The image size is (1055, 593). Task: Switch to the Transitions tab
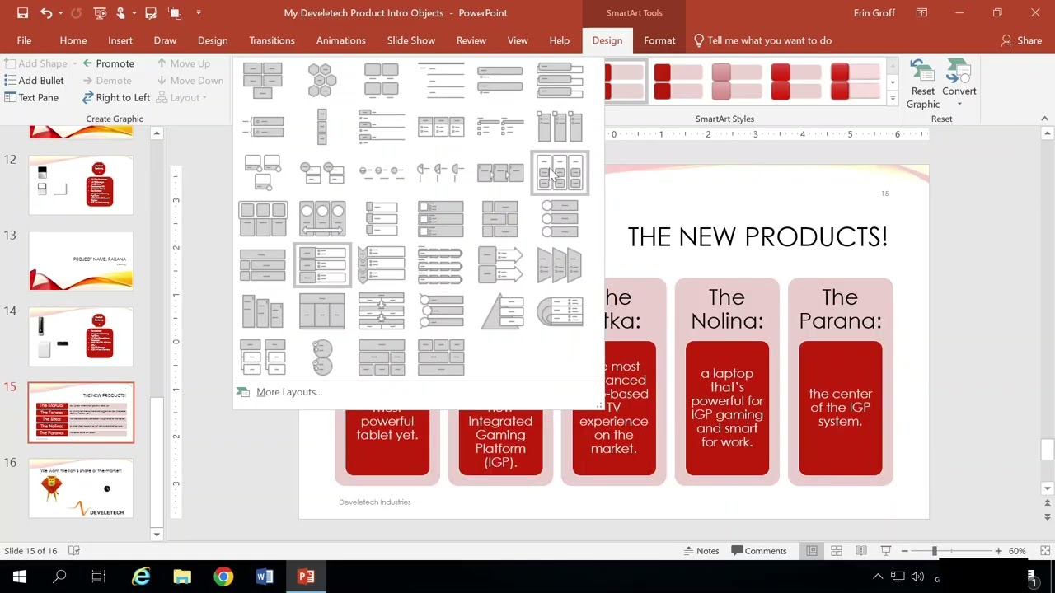click(271, 40)
